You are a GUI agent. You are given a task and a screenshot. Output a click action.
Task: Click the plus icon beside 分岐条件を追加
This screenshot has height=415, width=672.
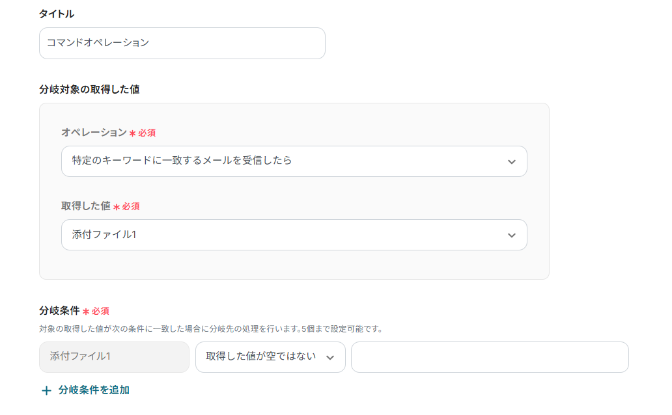(x=46, y=390)
